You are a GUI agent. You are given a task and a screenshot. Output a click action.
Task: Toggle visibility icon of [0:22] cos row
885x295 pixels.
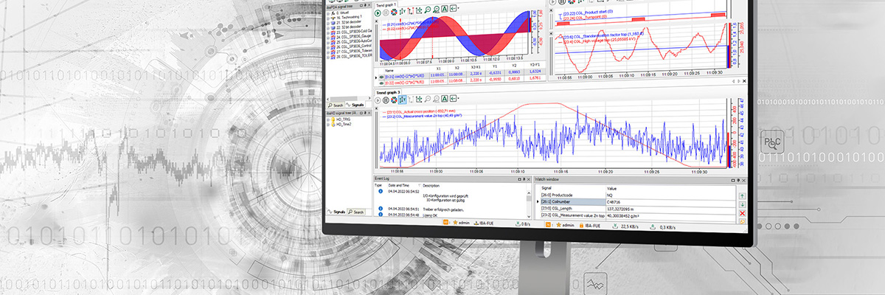[x=381, y=83]
